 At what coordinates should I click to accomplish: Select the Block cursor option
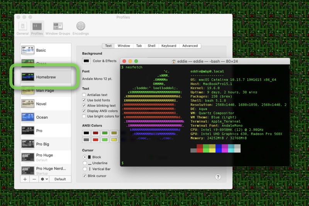click(x=85, y=157)
